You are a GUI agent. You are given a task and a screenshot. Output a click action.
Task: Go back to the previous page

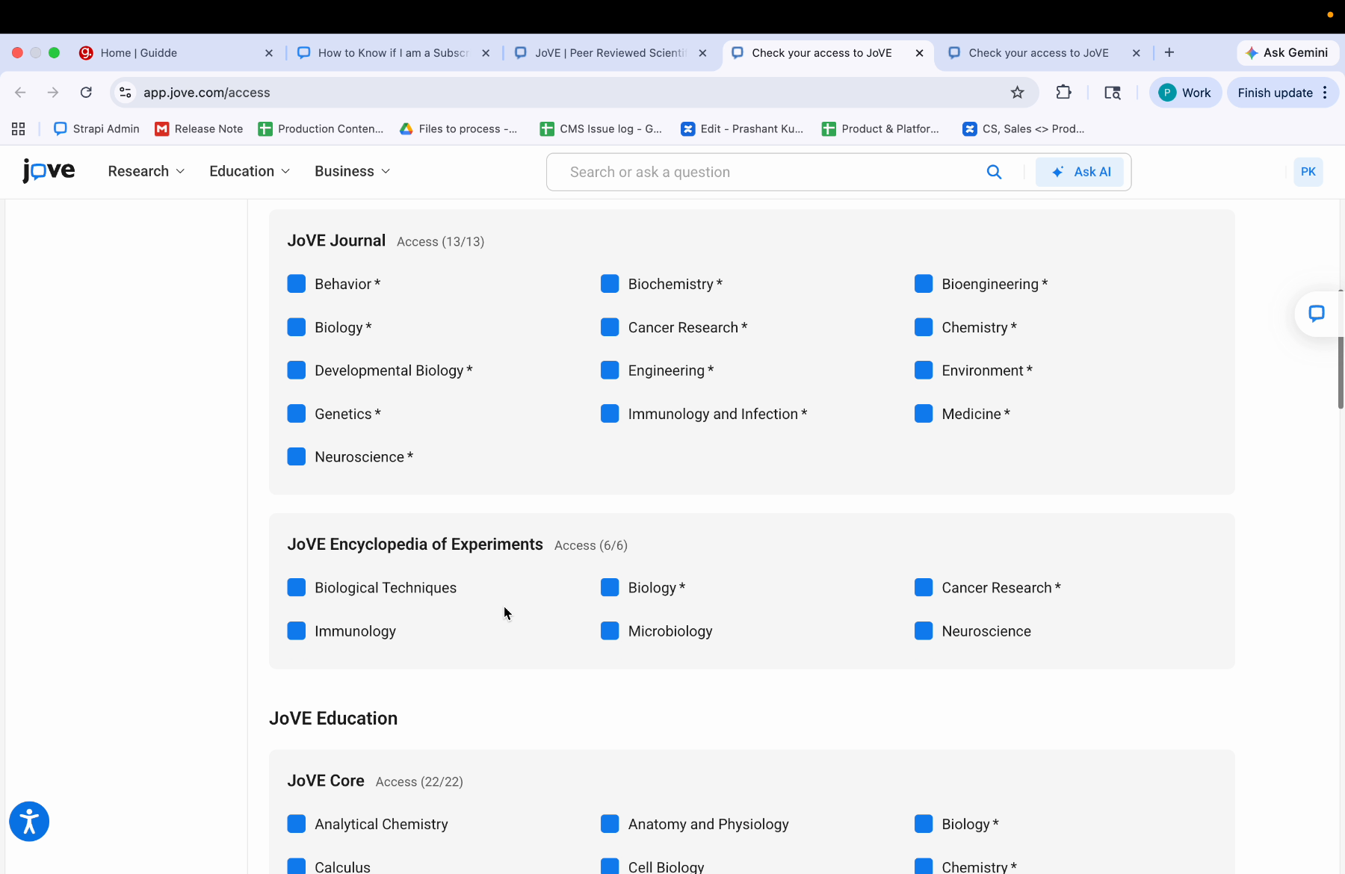[20, 93]
